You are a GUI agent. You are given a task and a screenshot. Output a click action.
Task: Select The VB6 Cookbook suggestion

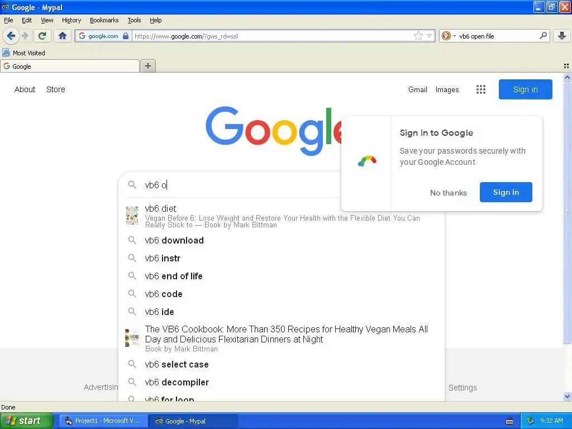tap(282, 338)
